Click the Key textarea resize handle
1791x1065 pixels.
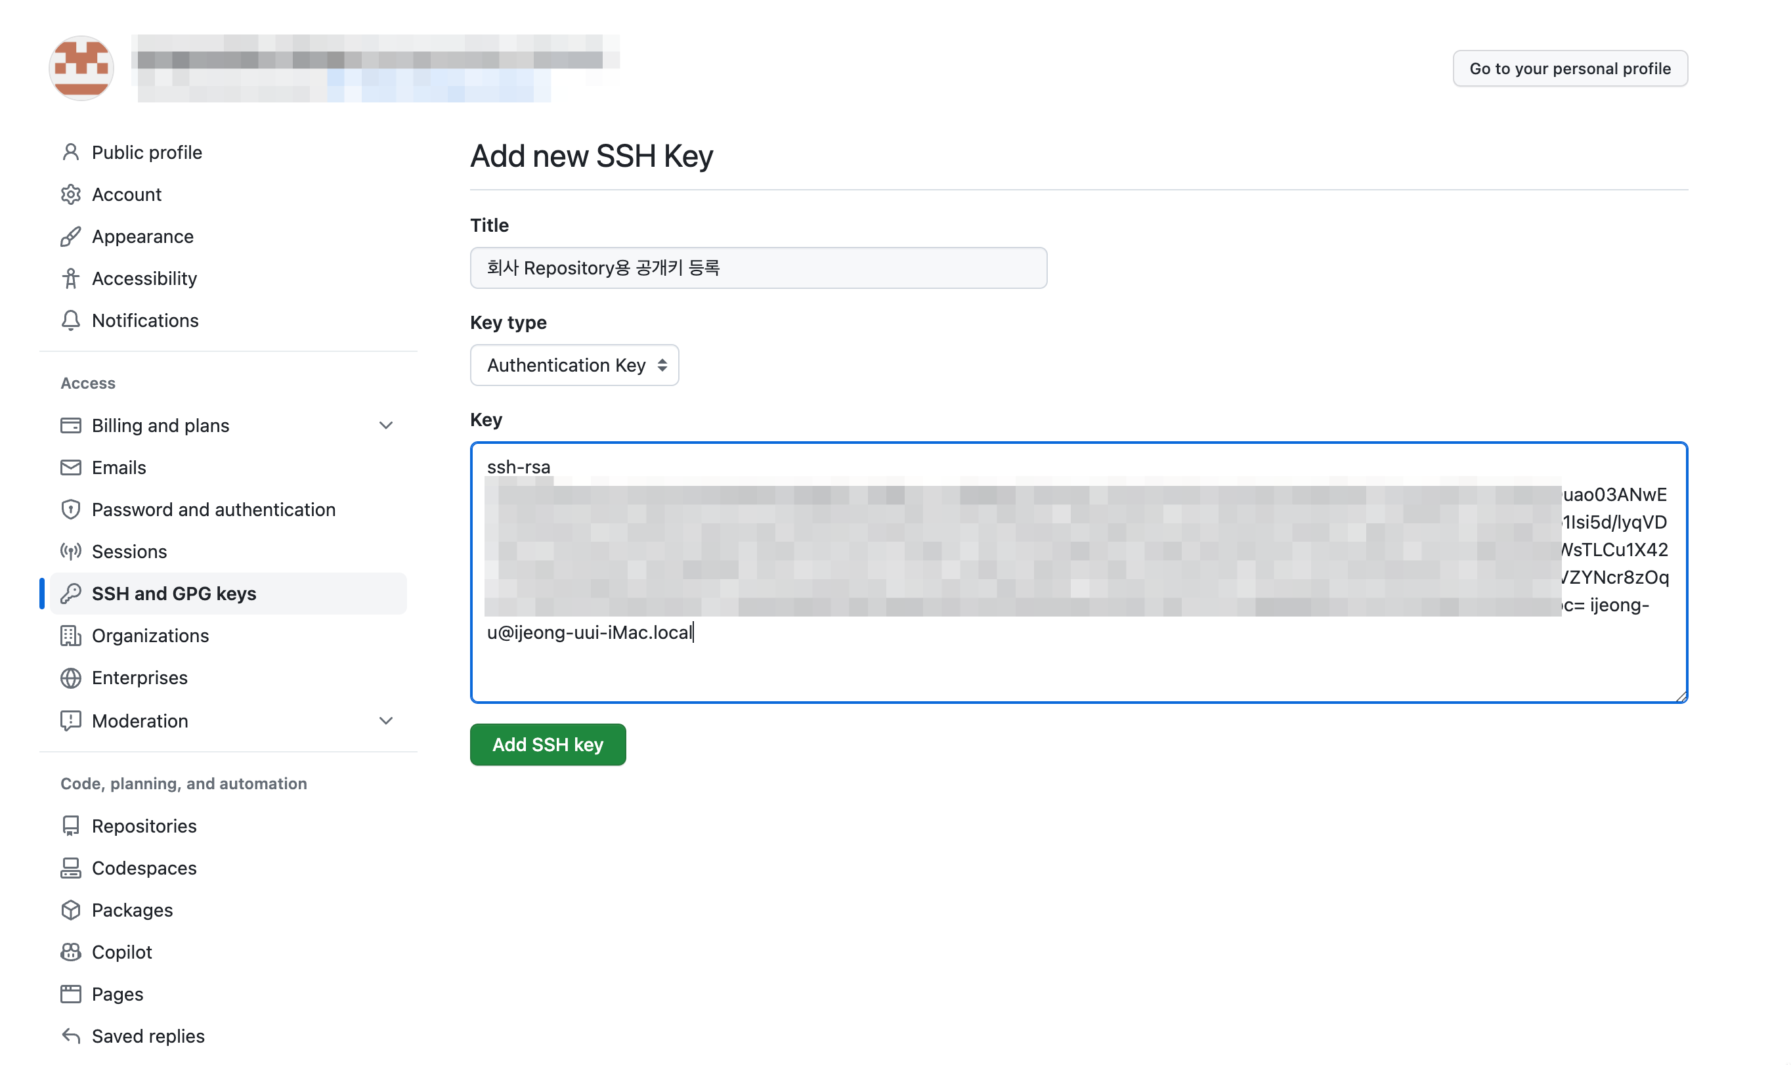click(1681, 696)
